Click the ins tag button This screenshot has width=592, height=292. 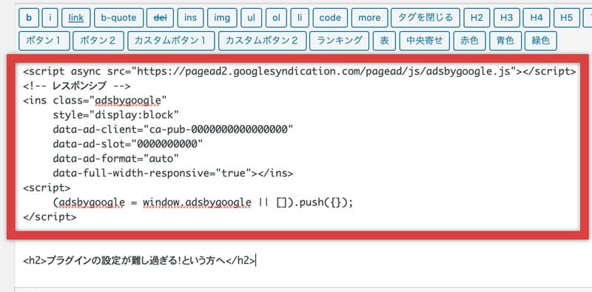pos(190,18)
